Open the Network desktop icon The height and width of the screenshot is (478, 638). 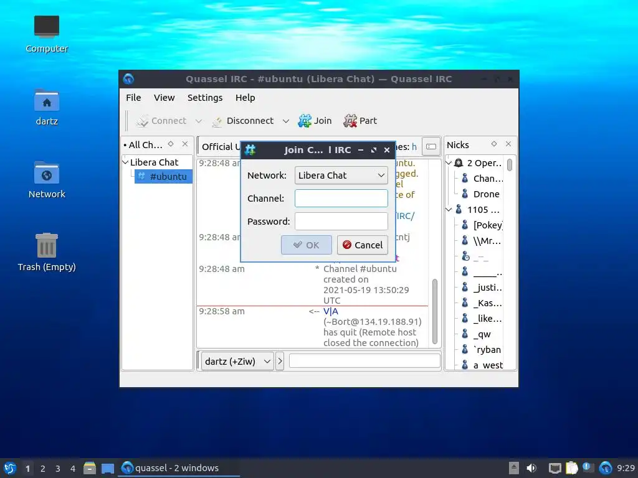47,180
